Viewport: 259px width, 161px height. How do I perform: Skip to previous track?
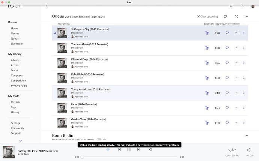coord(119,149)
